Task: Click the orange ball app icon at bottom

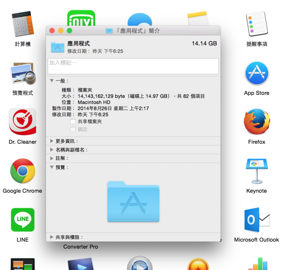Action: (x=198, y=264)
